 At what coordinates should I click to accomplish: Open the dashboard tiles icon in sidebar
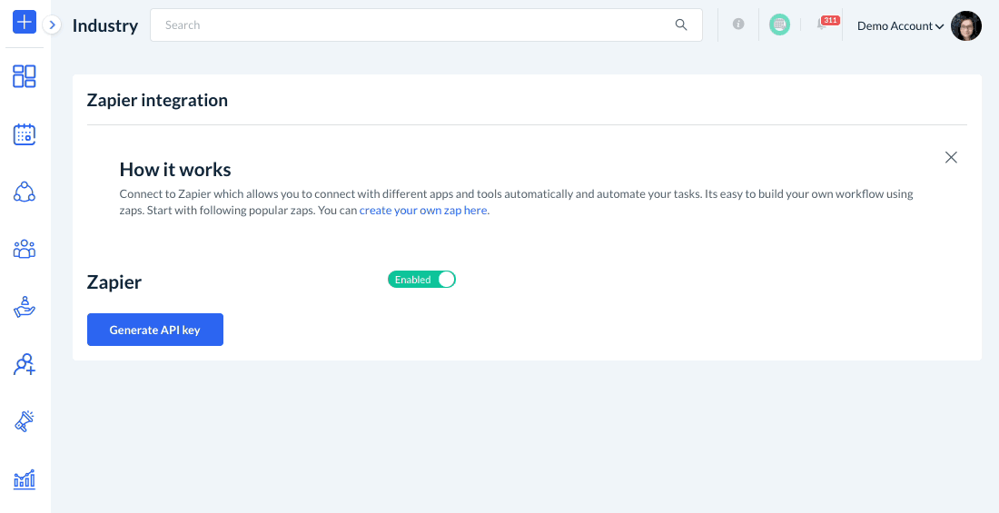pos(25,76)
